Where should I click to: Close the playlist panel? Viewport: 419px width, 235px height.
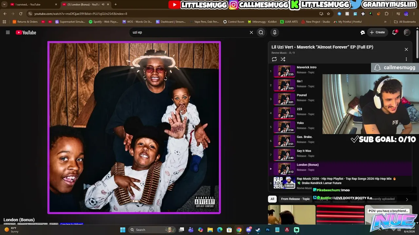tap(406, 49)
